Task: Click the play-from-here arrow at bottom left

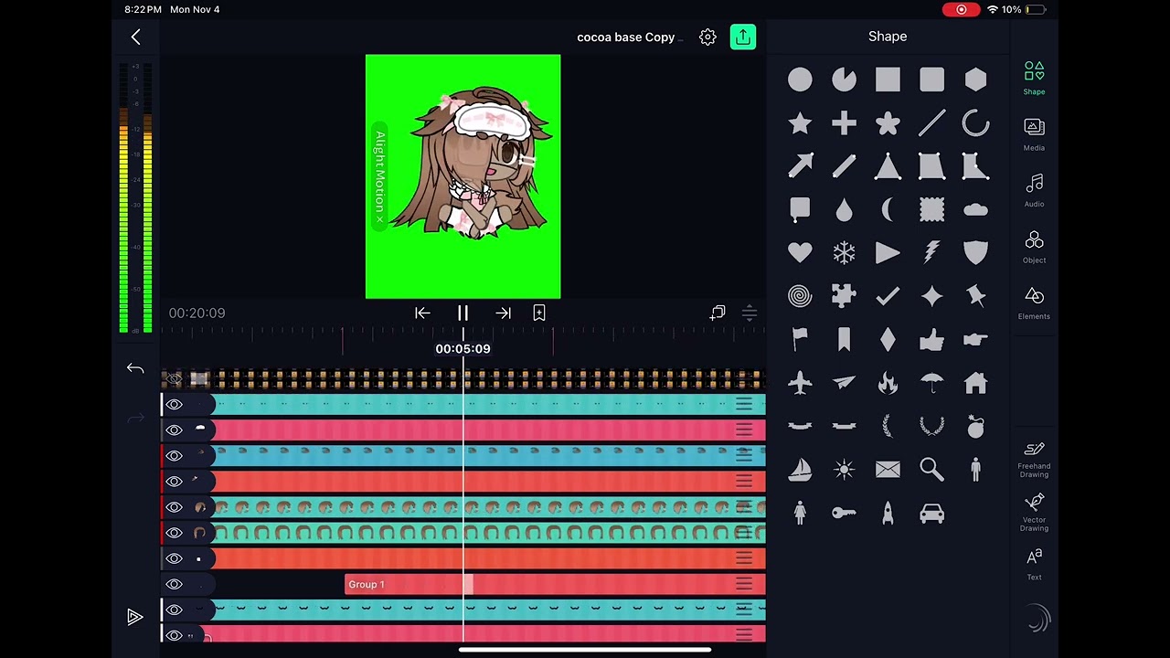Action: [135, 618]
